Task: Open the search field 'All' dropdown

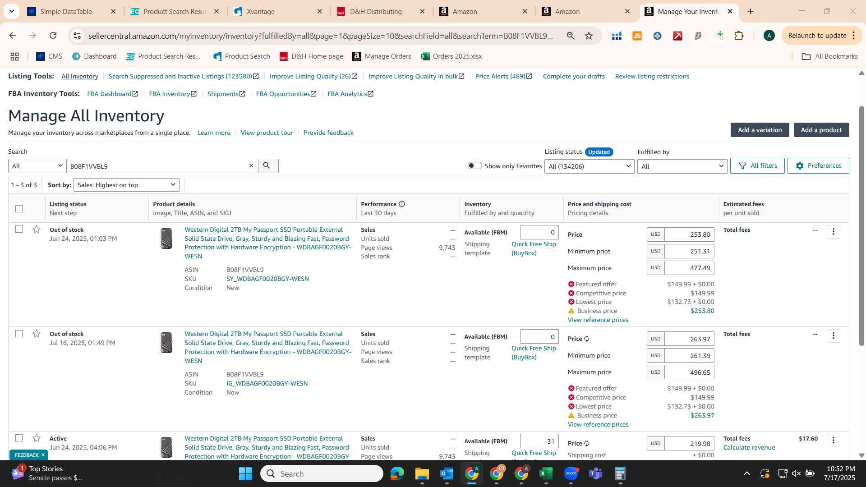Action: point(37,166)
